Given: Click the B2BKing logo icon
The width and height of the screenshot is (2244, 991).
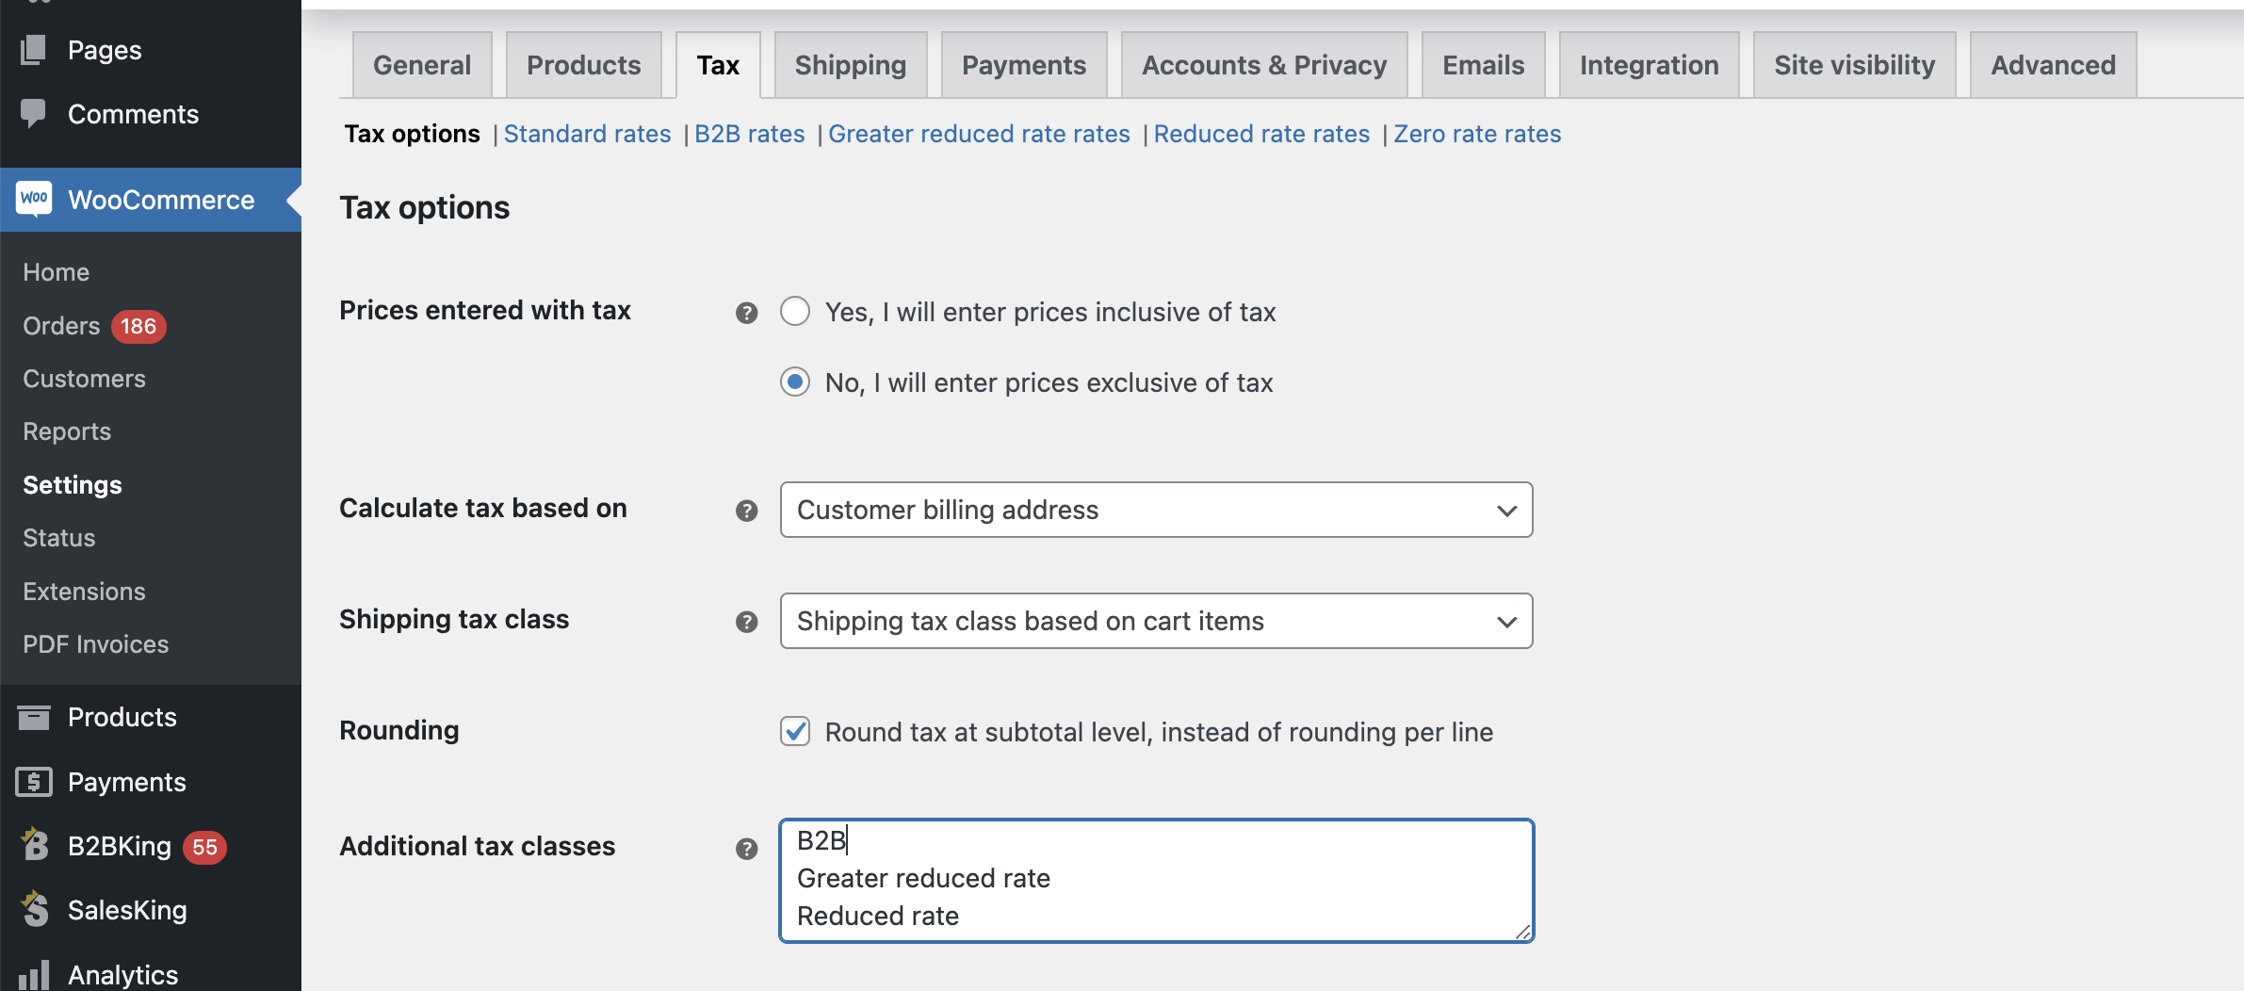Looking at the screenshot, I should tap(34, 845).
